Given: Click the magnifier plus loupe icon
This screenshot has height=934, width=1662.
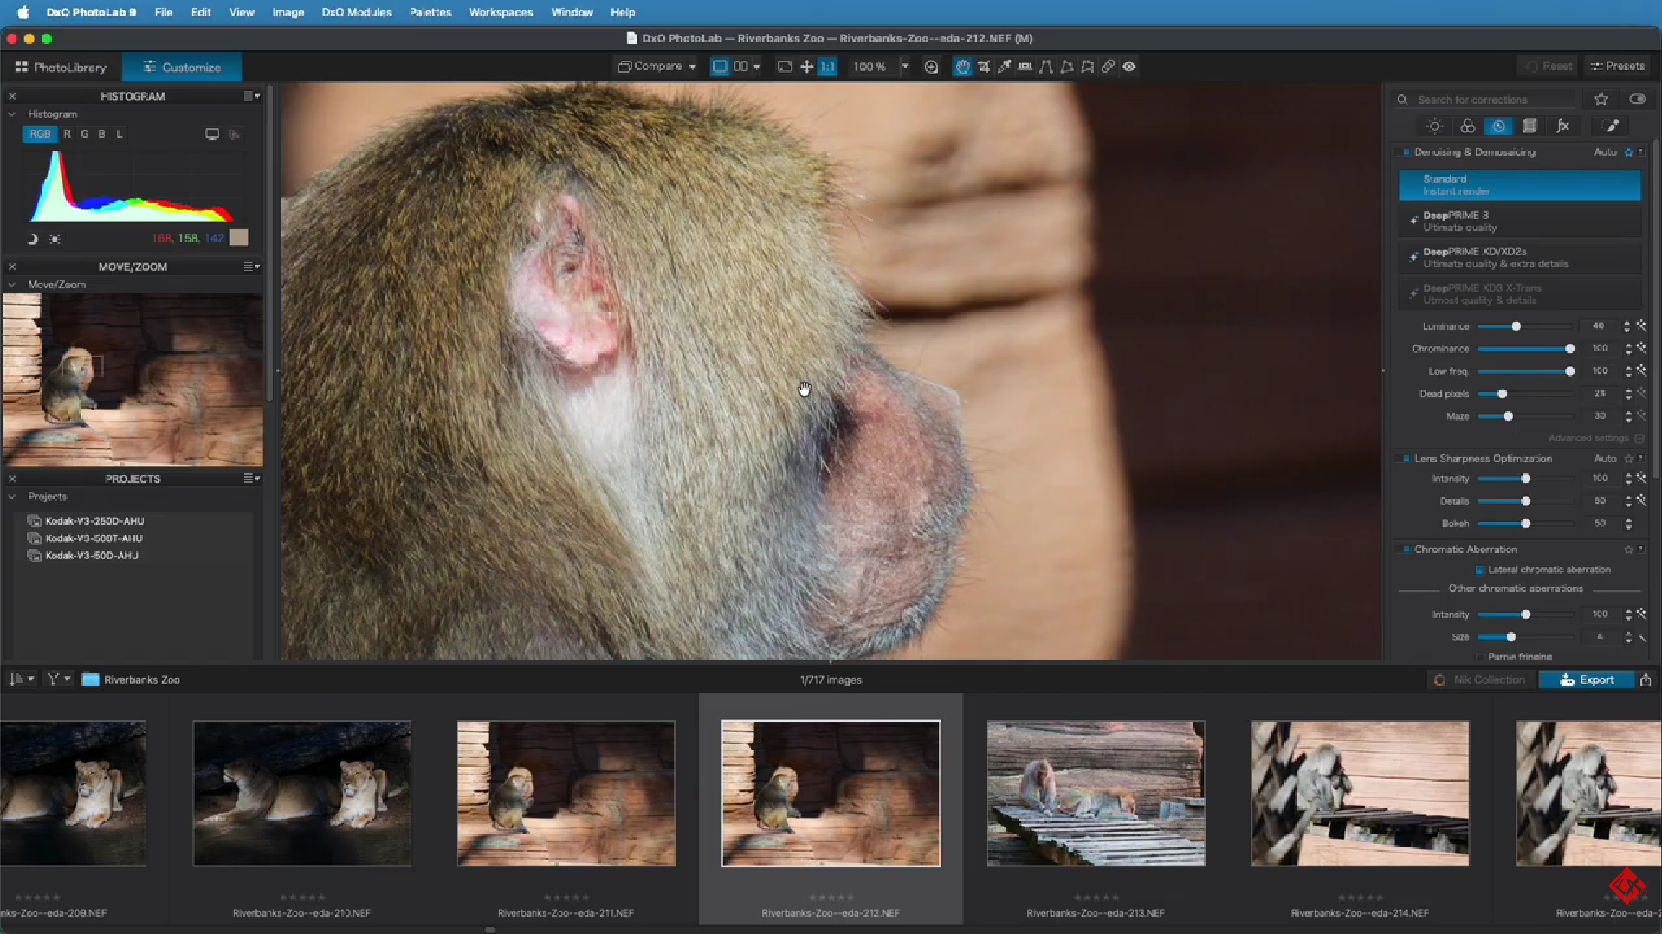Looking at the screenshot, I should [932, 67].
